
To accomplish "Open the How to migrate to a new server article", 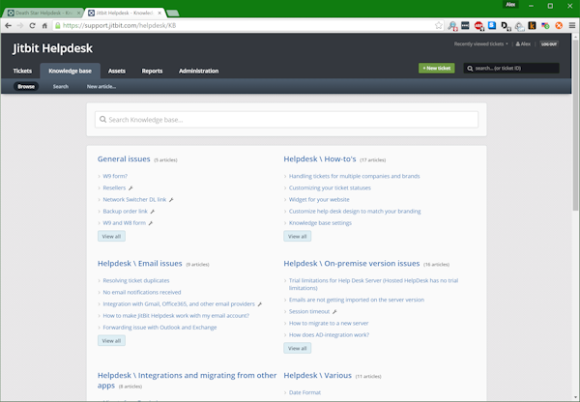I will pos(329,323).
